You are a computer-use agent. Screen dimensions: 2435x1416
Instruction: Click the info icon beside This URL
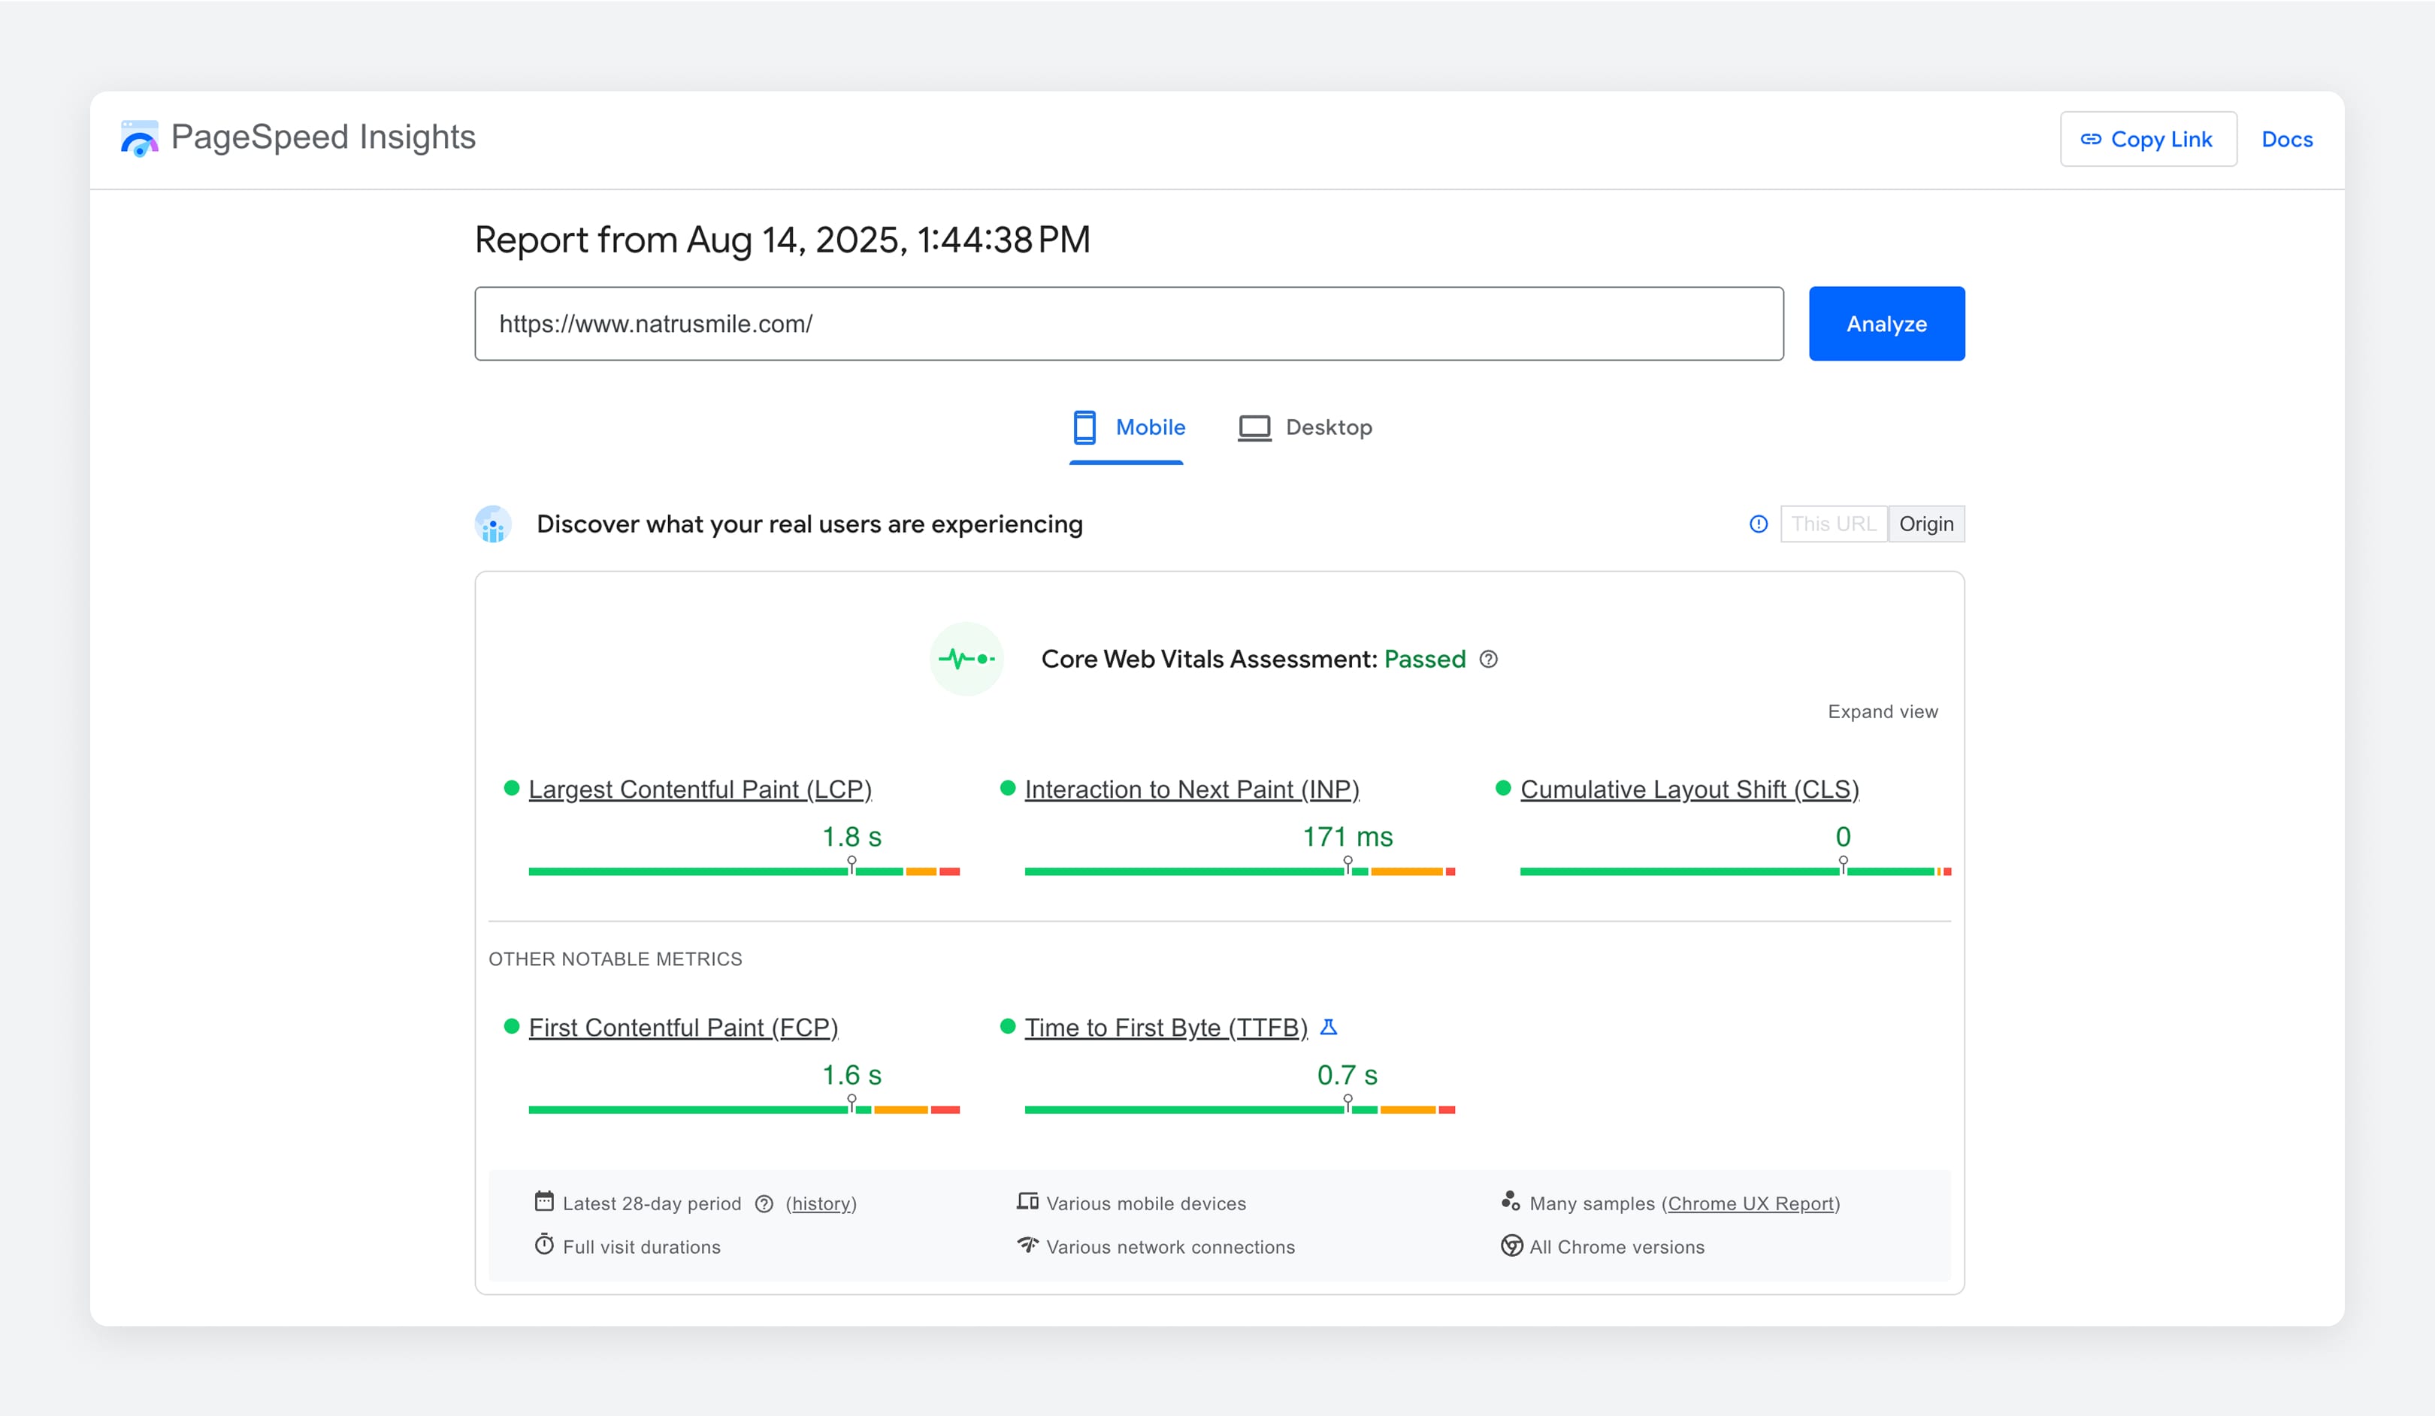(1758, 524)
